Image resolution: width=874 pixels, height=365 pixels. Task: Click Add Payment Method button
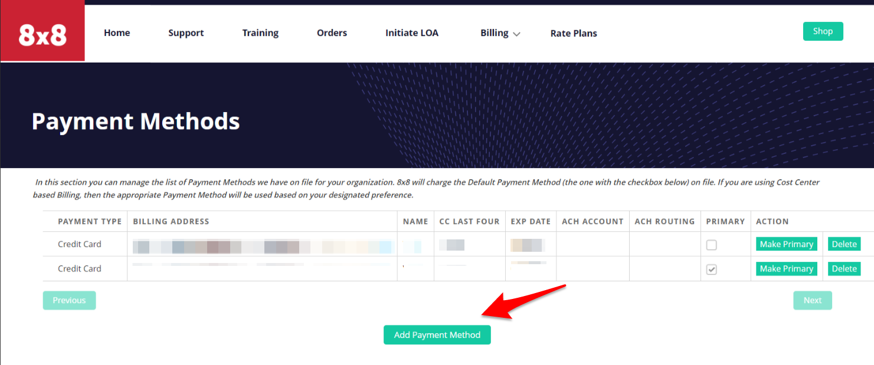(437, 335)
